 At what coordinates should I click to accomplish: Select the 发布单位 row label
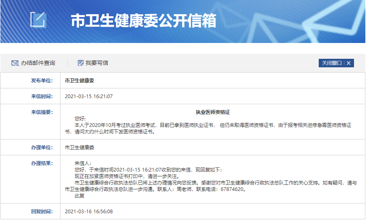tap(42, 80)
